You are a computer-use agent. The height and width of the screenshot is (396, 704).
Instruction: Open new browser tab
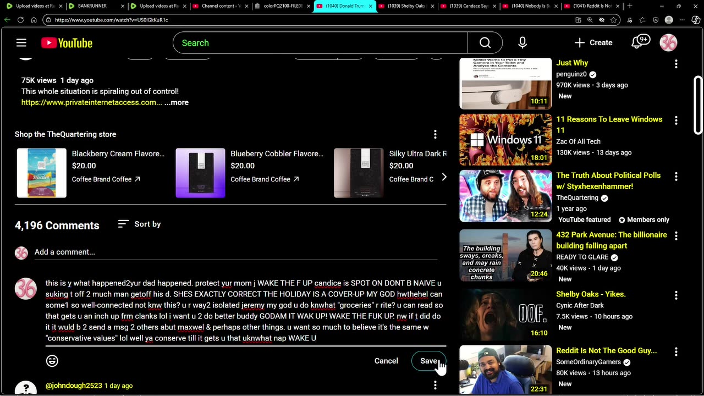click(630, 6)
